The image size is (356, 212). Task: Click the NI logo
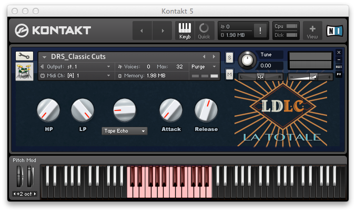pos(334,31)
